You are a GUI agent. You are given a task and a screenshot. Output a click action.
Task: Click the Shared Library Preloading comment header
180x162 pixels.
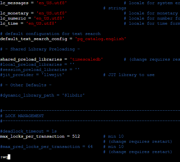pyautogui.click(x=40, y=49)
